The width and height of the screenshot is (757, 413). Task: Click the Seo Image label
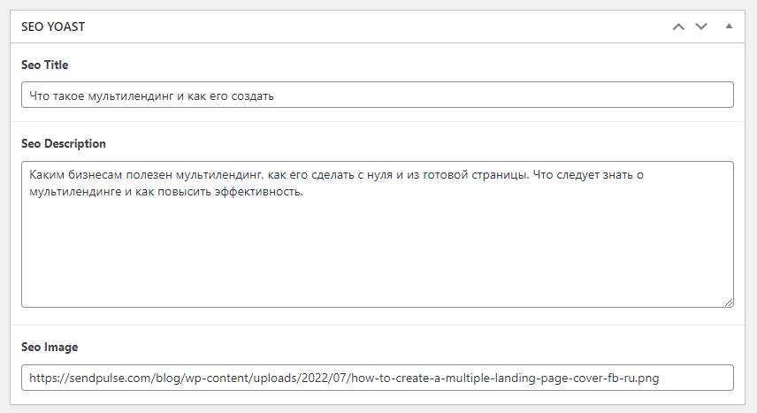[50, 347]
